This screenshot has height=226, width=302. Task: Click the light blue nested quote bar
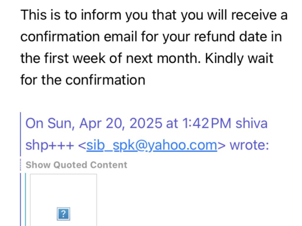[x=25, y=200]
